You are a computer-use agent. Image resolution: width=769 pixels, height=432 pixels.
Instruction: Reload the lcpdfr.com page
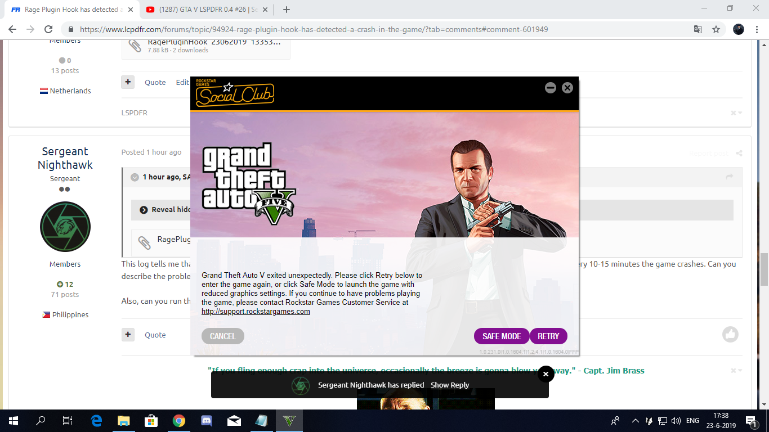click(x=48, y=29)
